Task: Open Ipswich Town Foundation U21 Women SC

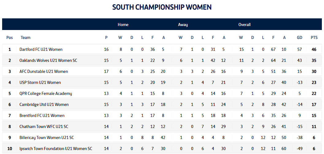Action: click(56, 148)
